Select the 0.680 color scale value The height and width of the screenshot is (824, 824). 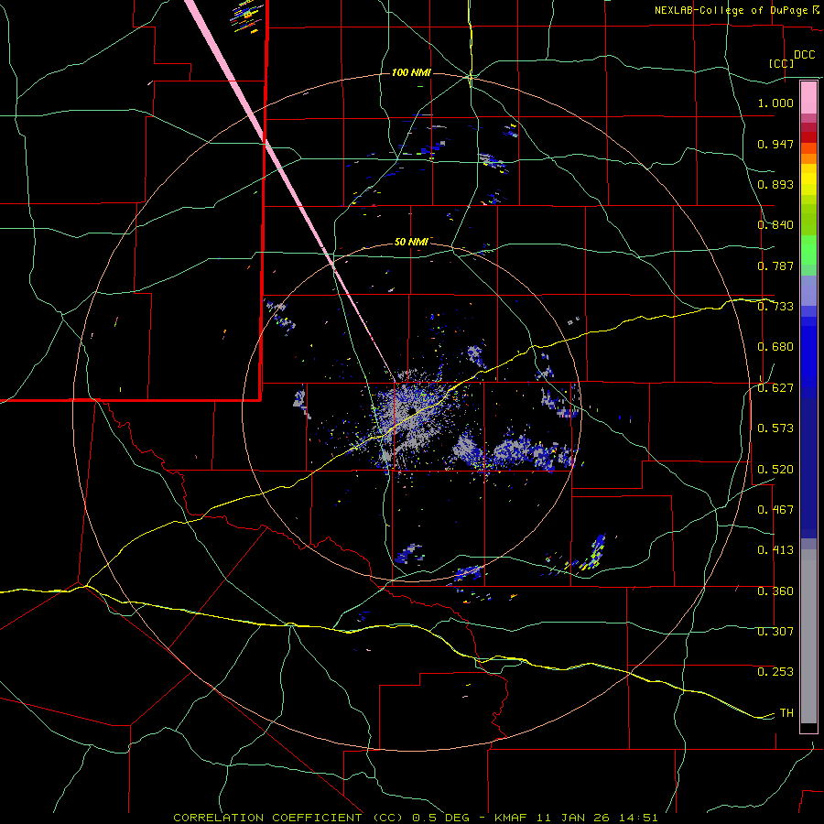(x=775, y=347)
